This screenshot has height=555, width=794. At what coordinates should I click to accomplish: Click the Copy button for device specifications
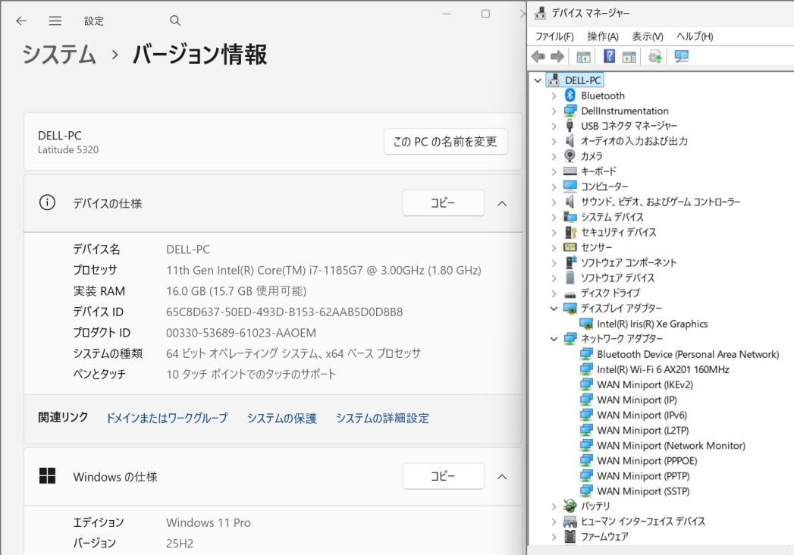443,202
